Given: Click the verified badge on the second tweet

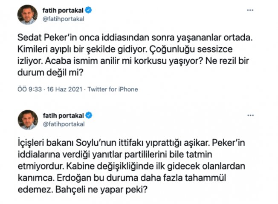Looking at the screenshot, I should point(89,115).
